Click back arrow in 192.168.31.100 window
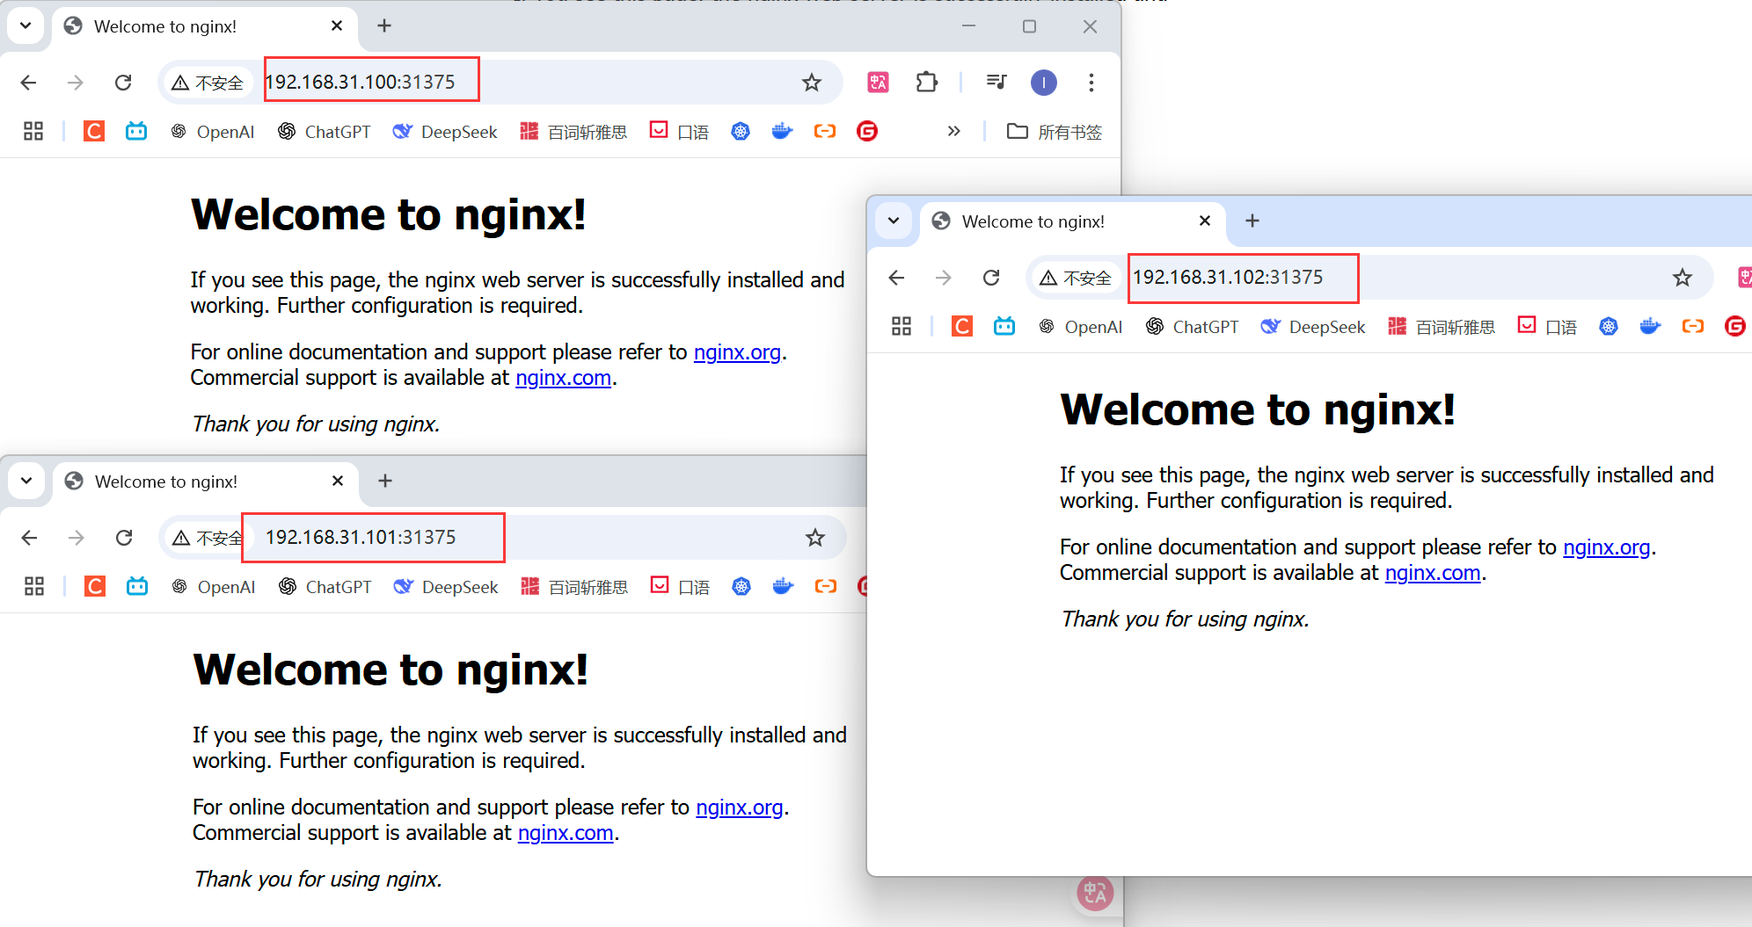The height and width of the screenshot is (927, 1752). point(28,83)
